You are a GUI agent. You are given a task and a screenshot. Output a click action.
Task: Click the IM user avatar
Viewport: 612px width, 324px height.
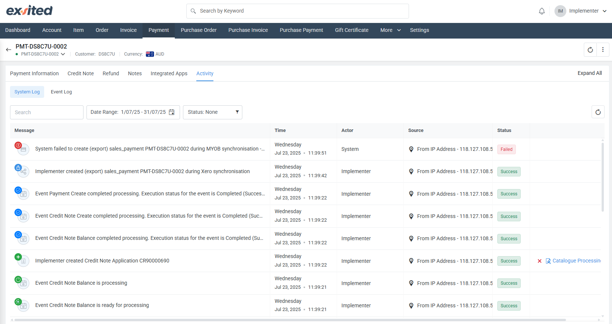click(560, 11)
